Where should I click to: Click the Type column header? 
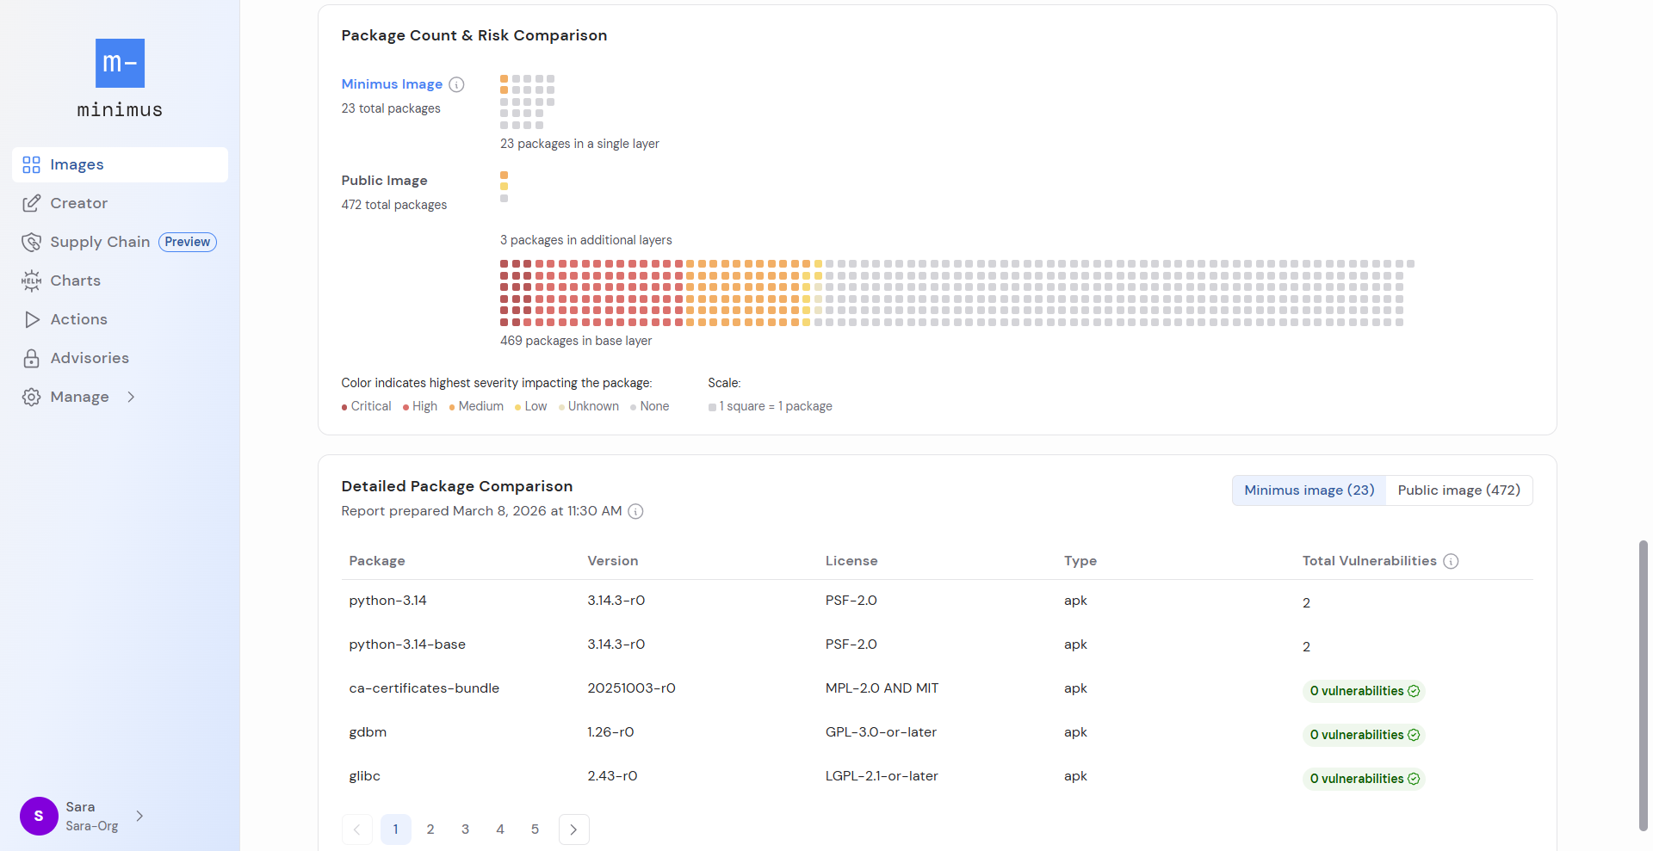coord(1080,561)
